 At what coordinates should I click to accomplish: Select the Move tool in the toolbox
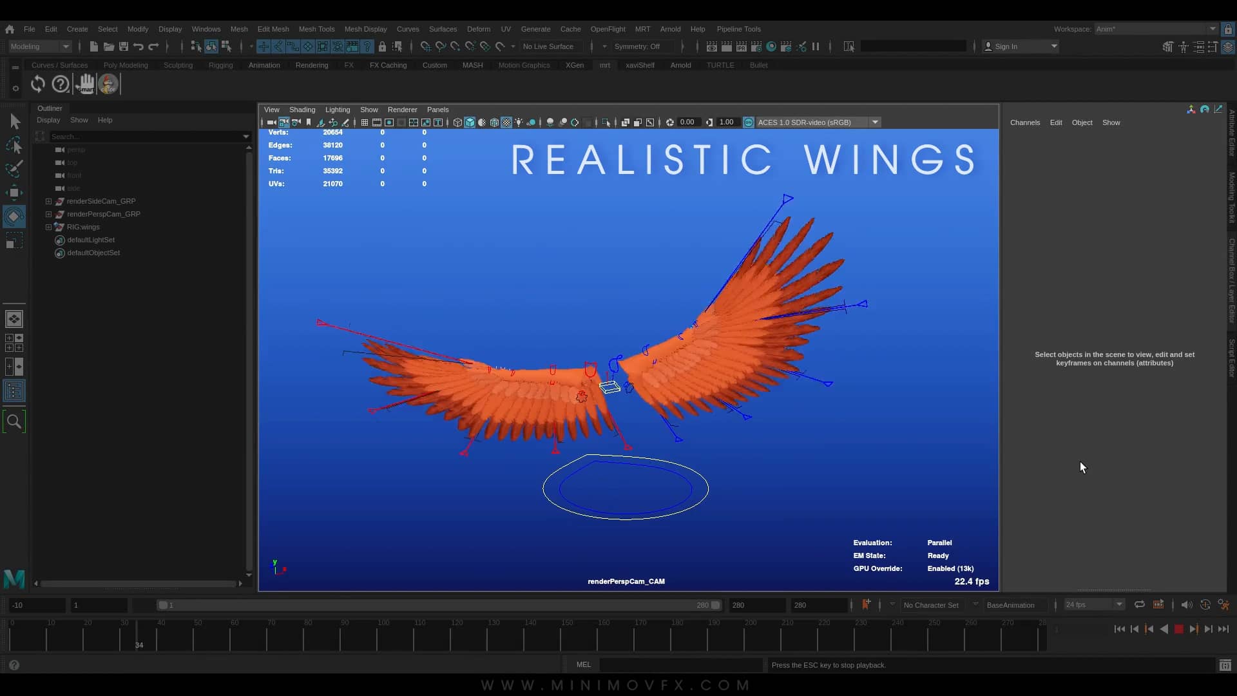click(x=14, y=193)
